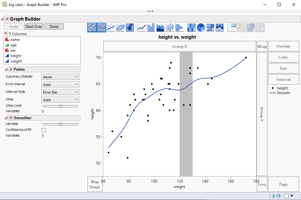Select the Heatmap element icon
Viewport: 301px width, 200px height.
point(191,28)
